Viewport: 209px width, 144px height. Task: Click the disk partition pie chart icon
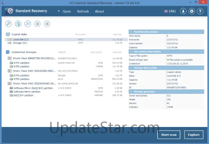click(18, 24)
